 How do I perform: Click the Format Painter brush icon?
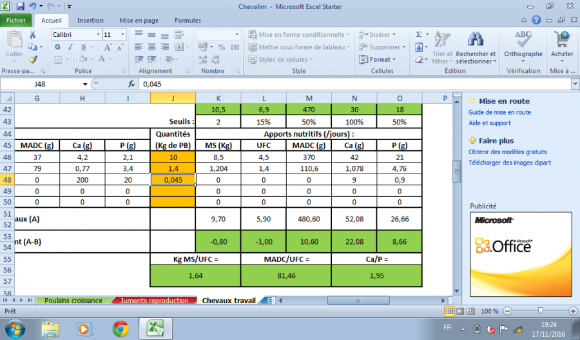click(x=32, y=59)
